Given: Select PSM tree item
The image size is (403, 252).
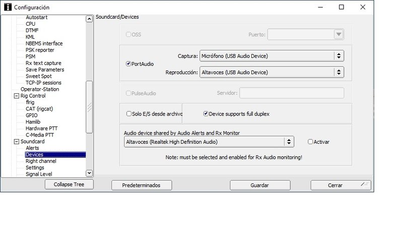Looking at the screenshot, I should [30, 56].
